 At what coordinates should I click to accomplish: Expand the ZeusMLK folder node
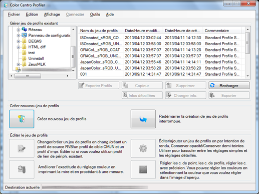(19, 64)
